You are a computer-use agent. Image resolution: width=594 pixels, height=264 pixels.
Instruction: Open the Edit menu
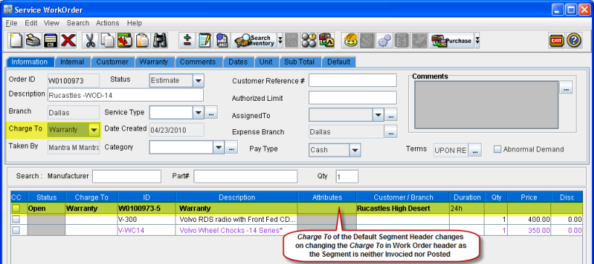[x=31, y=23]
